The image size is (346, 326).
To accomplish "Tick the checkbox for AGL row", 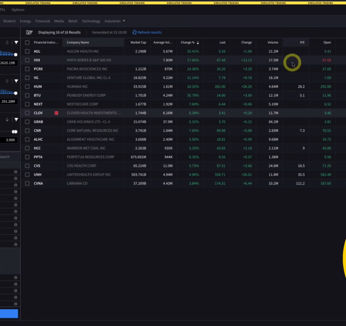I will (x=27, y=51).
